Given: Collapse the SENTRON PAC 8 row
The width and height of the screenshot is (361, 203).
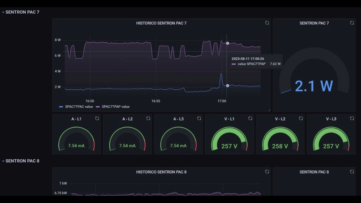Looking at the screenshot, I should [x=3, y=161].
